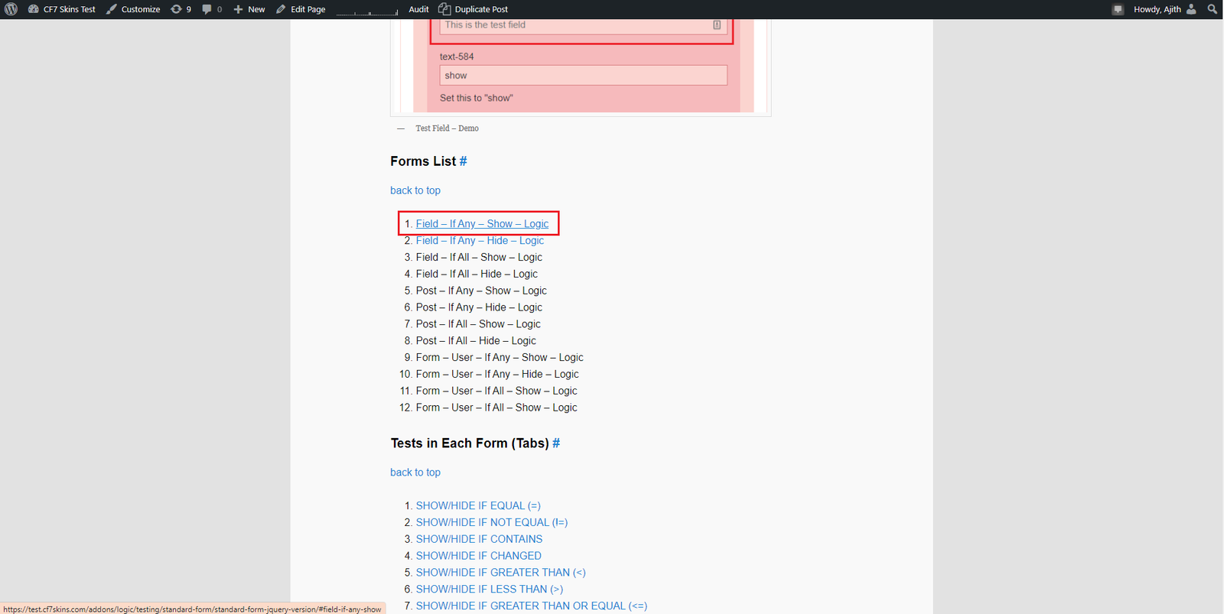Open the notification icon beside Howdy
Screen dimensions: 1224x614
click(x=1118, y=9)
